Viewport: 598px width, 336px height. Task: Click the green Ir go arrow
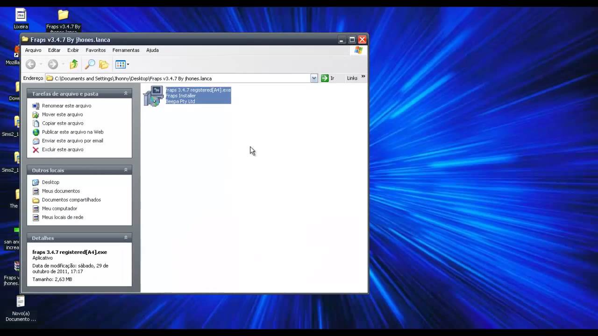325,78
